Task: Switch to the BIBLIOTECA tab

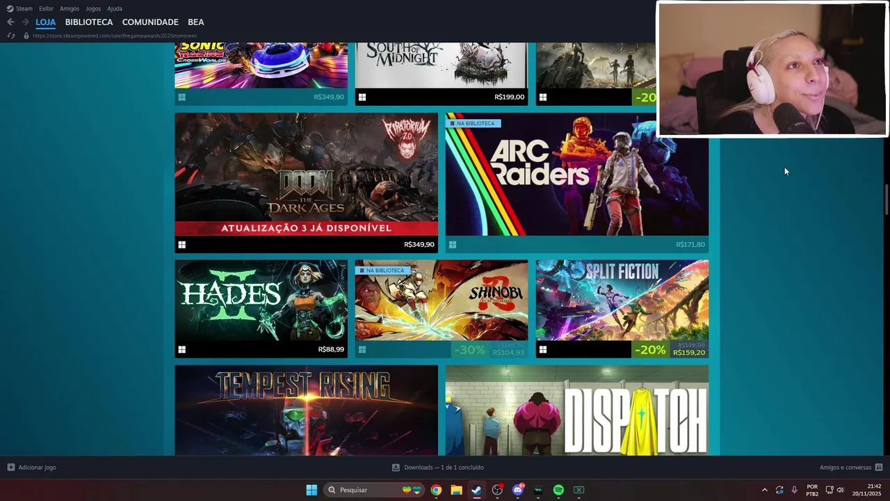Action: pyautogui.click(x=89, y=22)
